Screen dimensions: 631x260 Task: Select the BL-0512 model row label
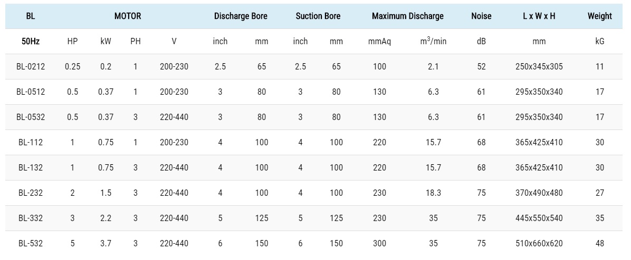pos(31,92)
